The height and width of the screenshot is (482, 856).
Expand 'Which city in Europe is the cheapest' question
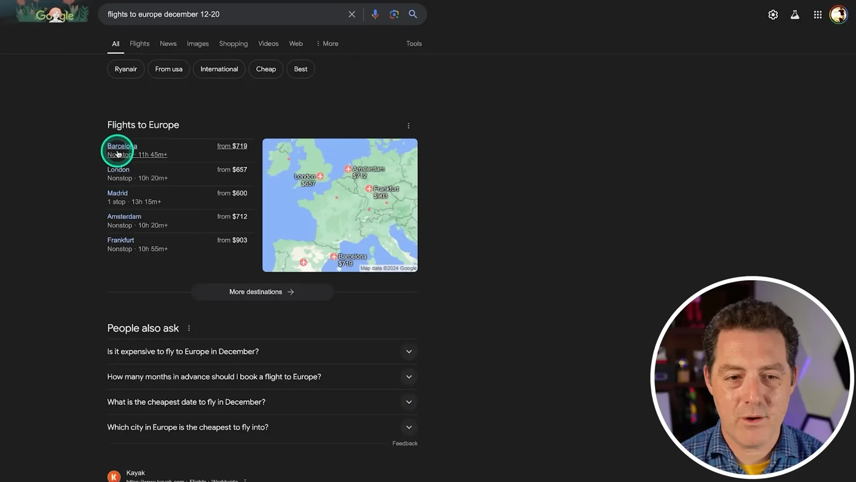click(x=262, y=427)
